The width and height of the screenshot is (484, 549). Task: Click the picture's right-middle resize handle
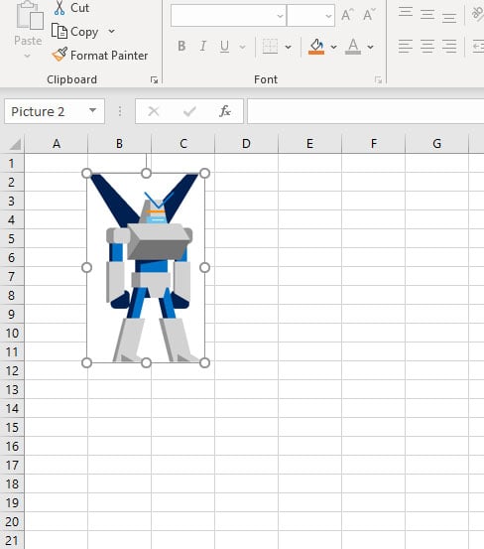pos(205,268)
